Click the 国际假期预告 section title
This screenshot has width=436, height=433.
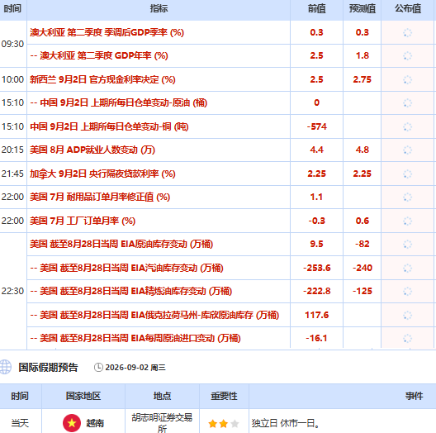[48, 368]
